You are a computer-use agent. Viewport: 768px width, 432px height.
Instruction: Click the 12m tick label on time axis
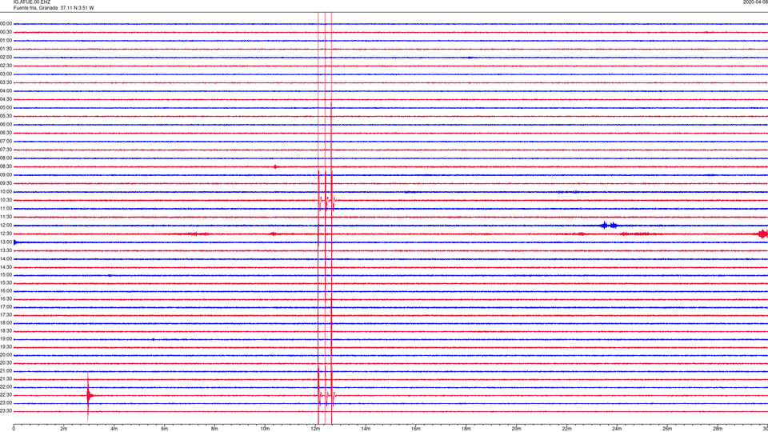[315, 429]
